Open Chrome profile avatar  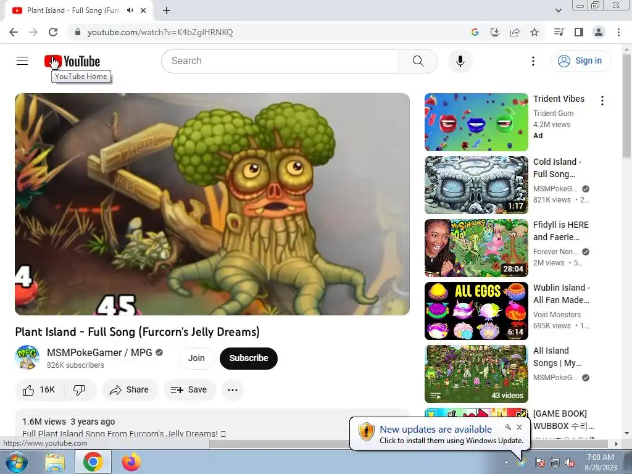click(x=599, y=32)
